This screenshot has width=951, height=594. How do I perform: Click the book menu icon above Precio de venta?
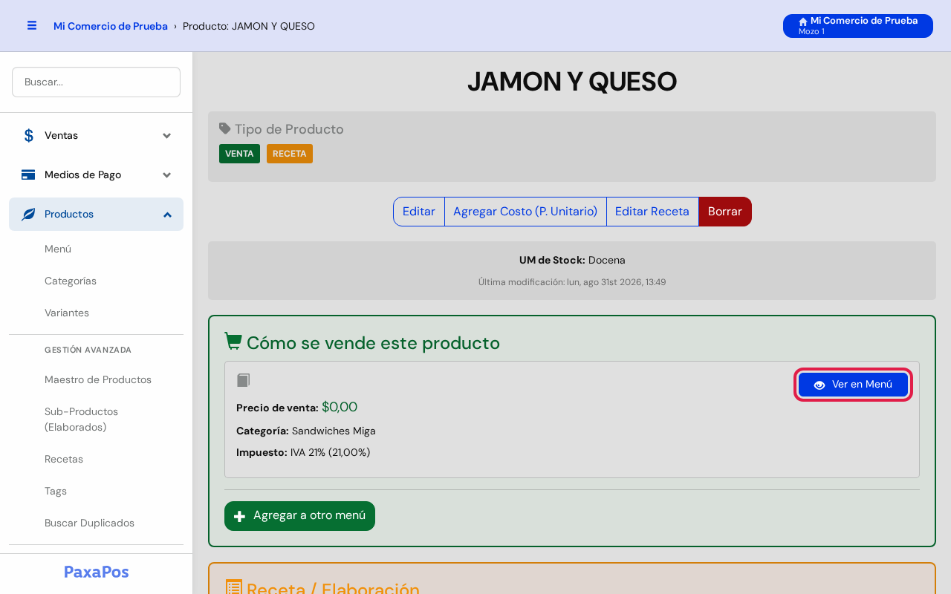point(243,380)
